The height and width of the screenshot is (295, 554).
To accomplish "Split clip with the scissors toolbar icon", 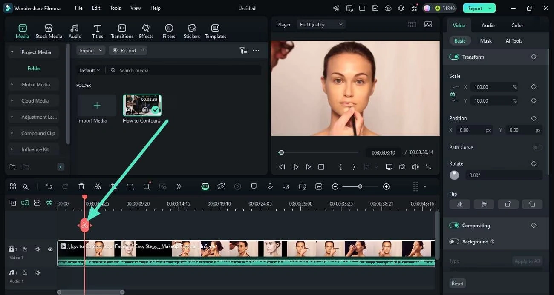I will point(98,186).
